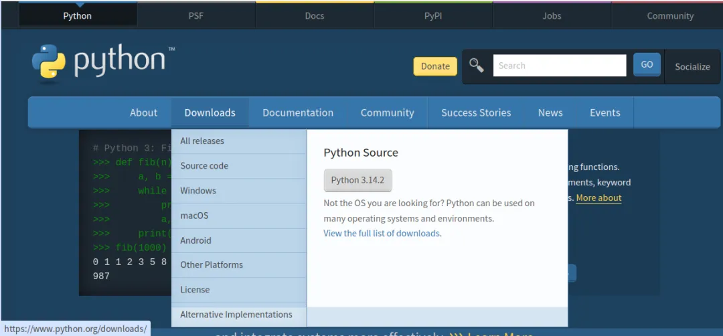Select macOS from the Downloads menu

click(194, 216)
